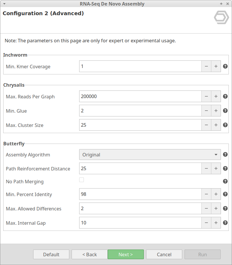Expand the Assembly Algorithm dropdown

(150, 155)
